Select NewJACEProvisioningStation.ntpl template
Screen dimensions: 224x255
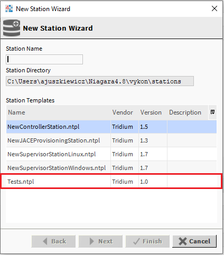111,140
